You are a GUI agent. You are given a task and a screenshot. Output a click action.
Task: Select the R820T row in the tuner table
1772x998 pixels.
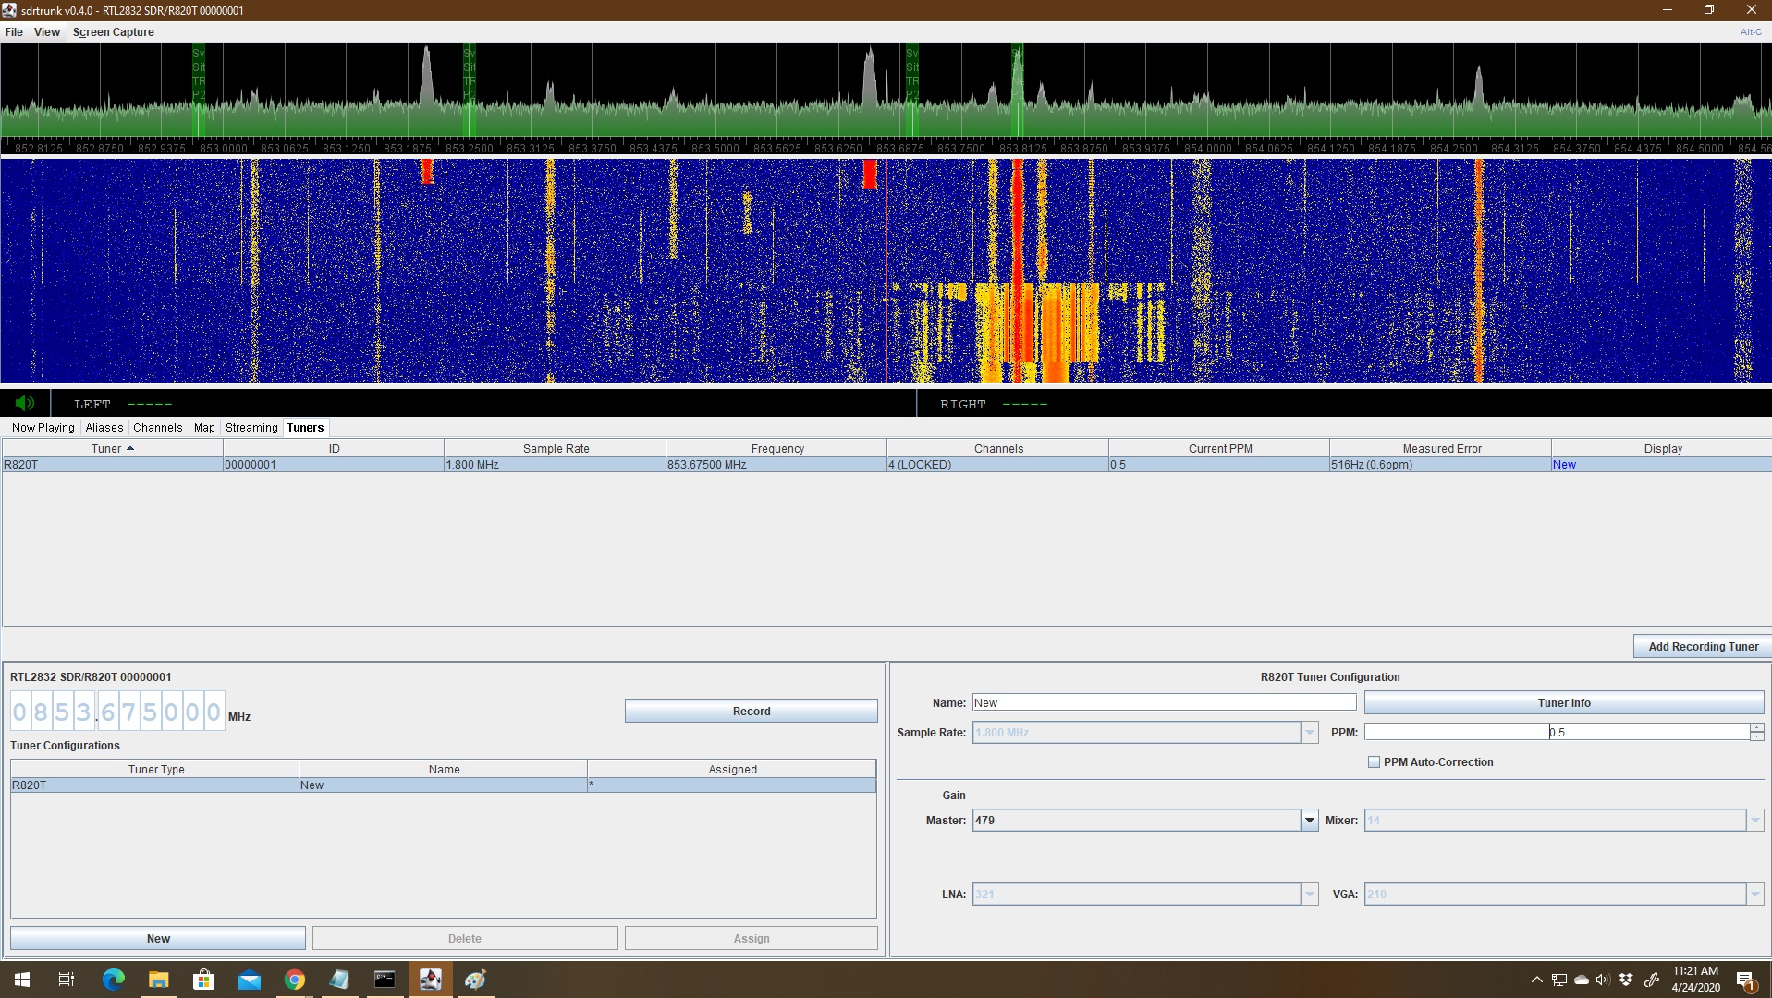(111, 464)
